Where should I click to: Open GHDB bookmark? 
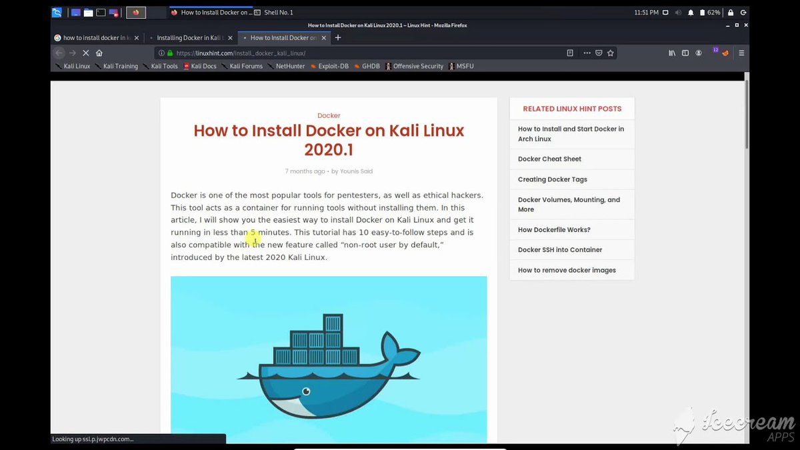click(x=367, y=66)
